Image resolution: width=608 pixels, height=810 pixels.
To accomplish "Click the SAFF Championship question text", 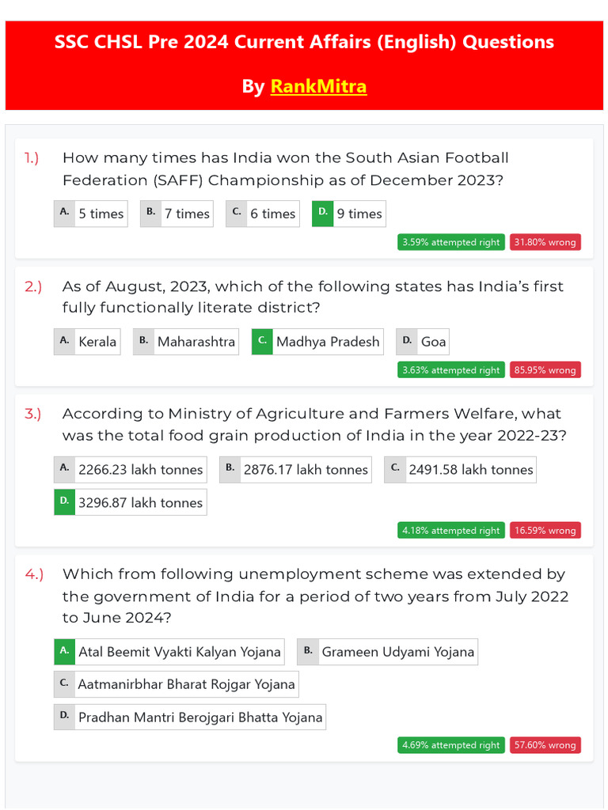I will click(x=285, y=168).
